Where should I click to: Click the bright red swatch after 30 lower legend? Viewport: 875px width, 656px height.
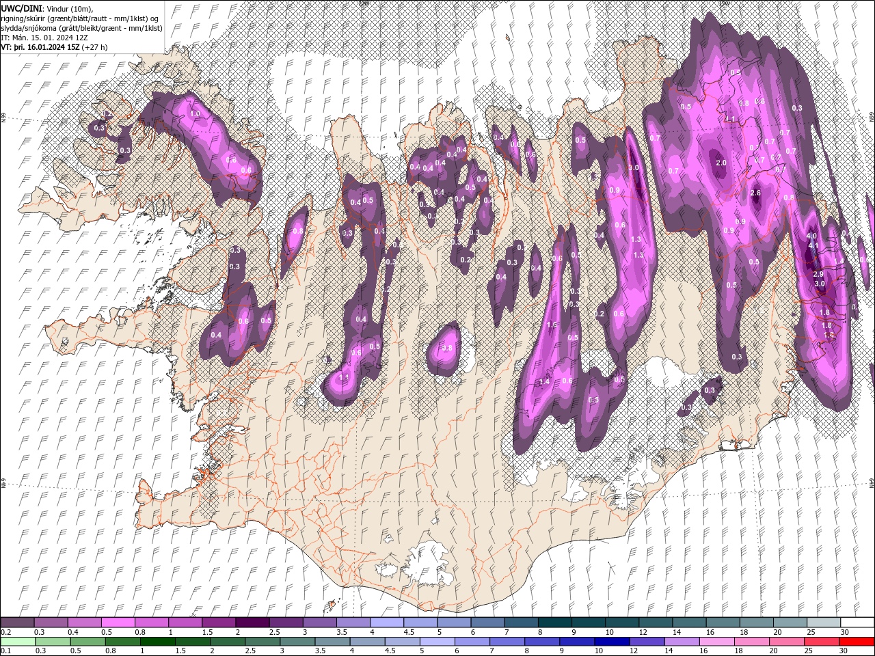pyautogui.click(x=857, y=642)
